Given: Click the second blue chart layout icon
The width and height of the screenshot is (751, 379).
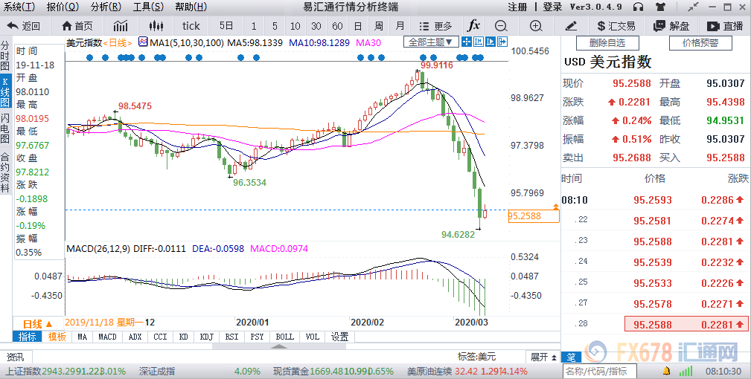Looking at the screenshot, I should [x=479, y=42].
